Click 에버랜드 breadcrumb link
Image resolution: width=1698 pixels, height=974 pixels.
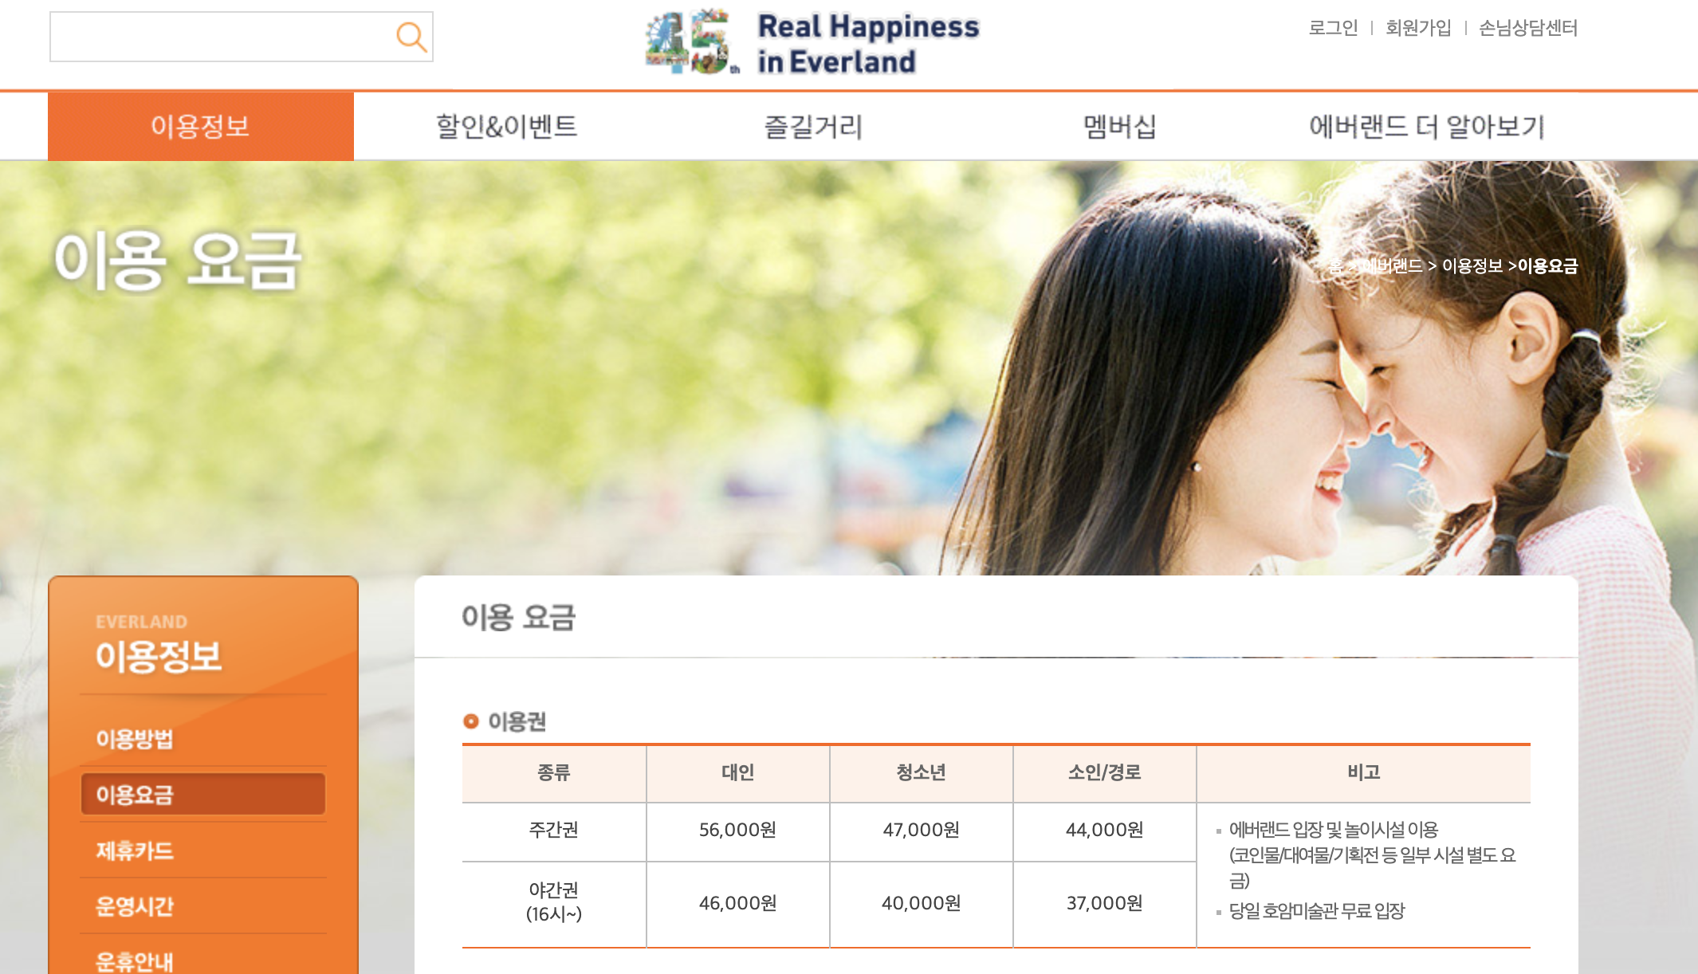click(1391, 266)
